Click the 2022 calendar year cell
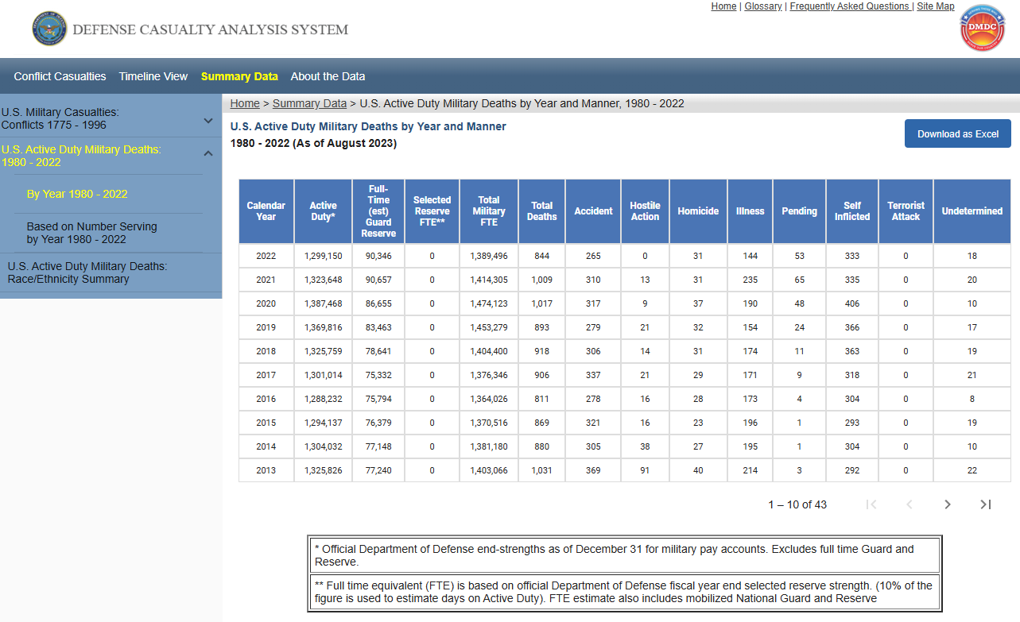This screenshot has width=1020, height=622. coord(266,256)
